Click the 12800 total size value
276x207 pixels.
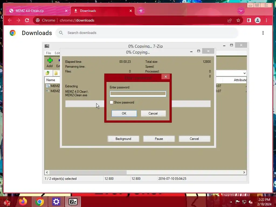[206, 62]
